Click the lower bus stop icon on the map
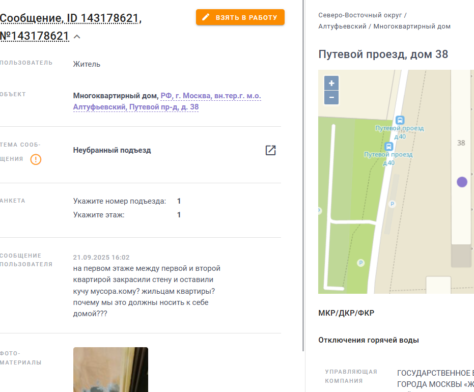 pyautogui.click(x=389, y=147)
